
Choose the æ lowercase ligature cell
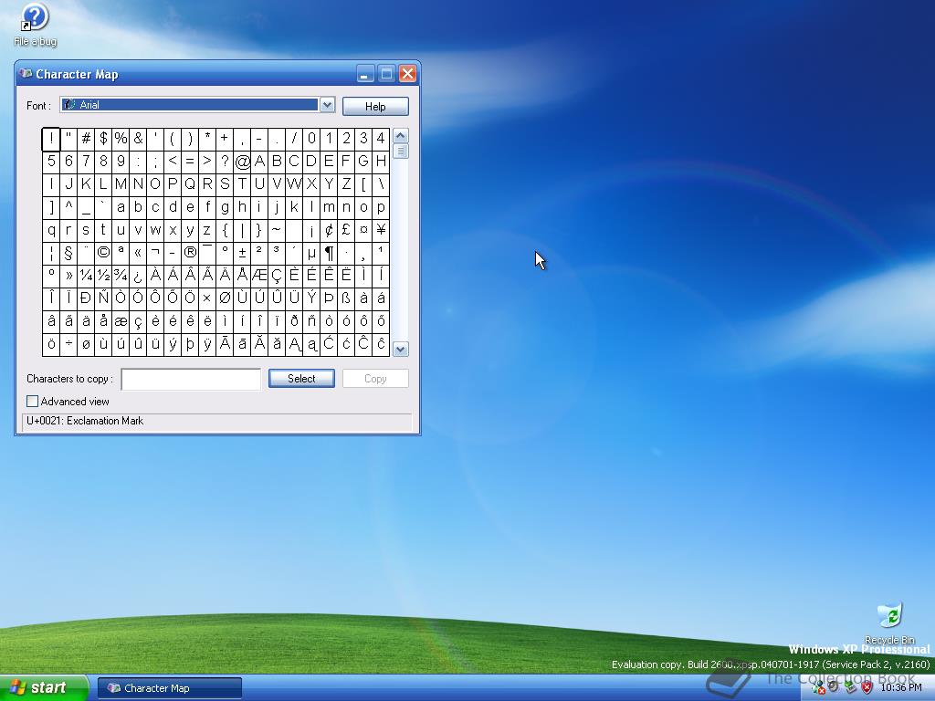[x=121, y=321]
